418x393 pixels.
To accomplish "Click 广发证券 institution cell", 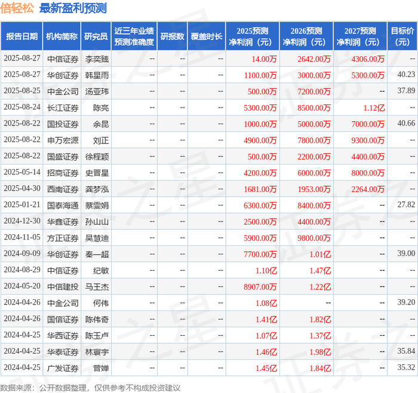I will pos(63,368).
